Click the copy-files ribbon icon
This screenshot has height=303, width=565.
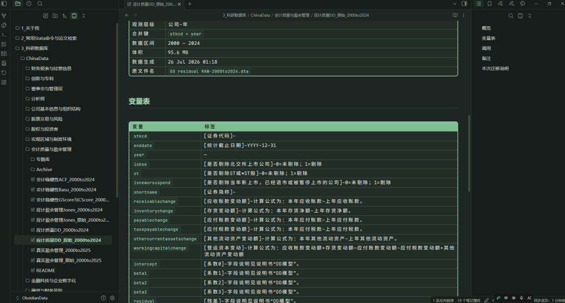pos(4,26)
